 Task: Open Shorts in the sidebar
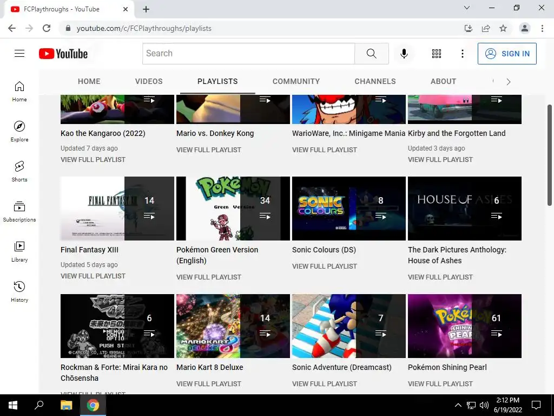(19, 172)
